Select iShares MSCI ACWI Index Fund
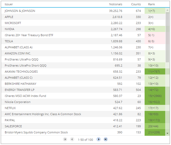The width and height of the screenshot is (171, 145). pyautogui.click(x=25, y=96)
